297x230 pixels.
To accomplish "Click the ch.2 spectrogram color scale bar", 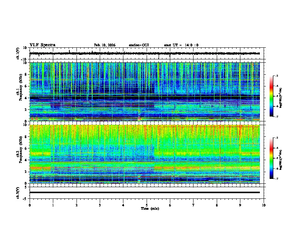I will pos(271,158).
